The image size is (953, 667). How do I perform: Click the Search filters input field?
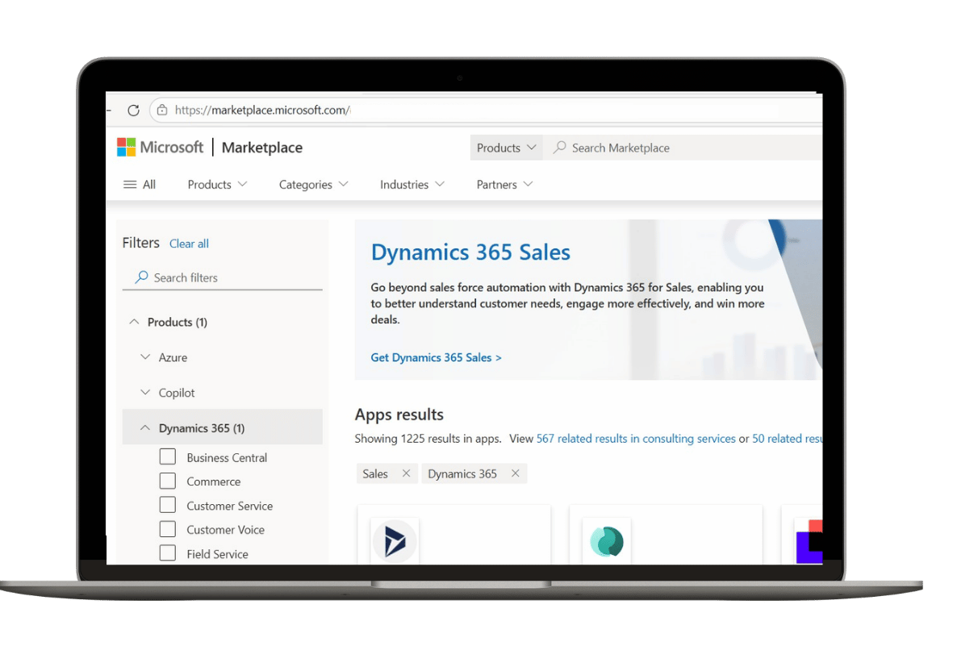click(230, 277)
